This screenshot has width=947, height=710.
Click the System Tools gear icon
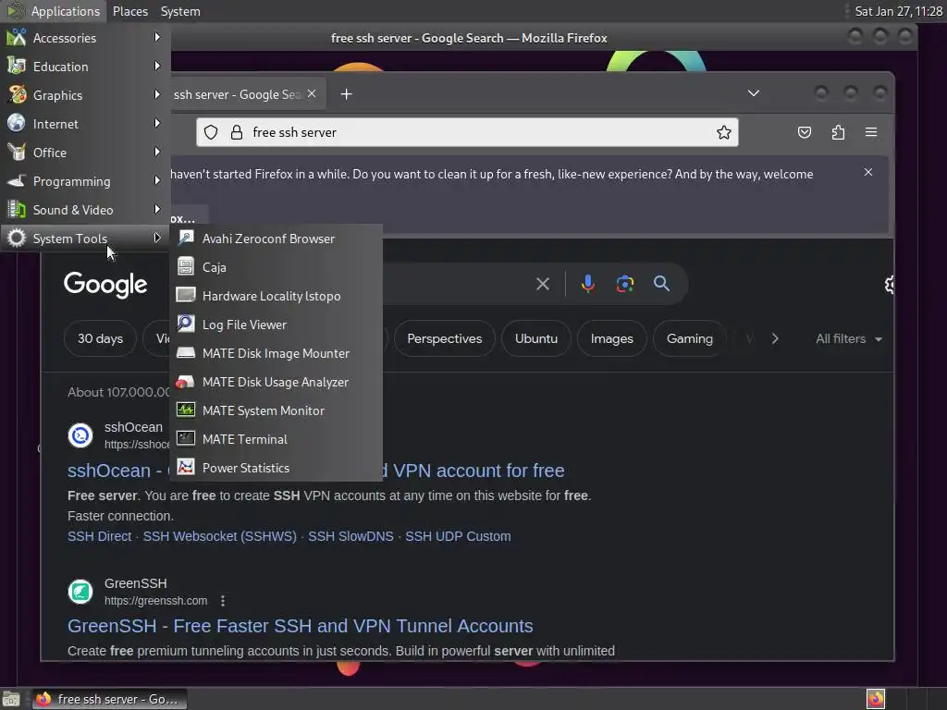tap(17, 238)
